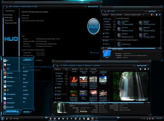Image resolution: width=164 pixels, height=121 pixels.
Task: Open Organize dropdown in This PC window
Action: pos(105,15)
